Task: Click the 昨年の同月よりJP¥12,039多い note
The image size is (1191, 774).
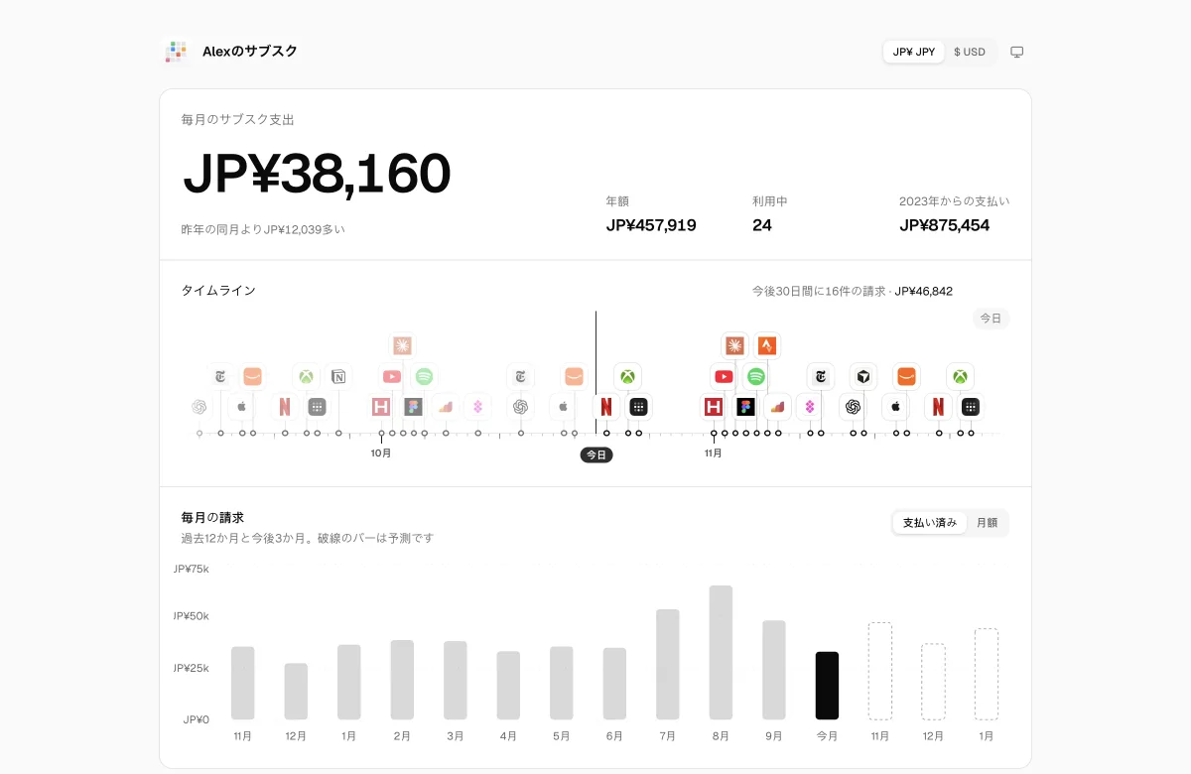Action: pyautogui.click(x=263, y=229)
